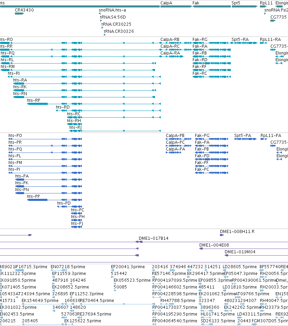Click the CalpA-PB protein label
The width and height of the screenshot is (288, 326).
(175, 136)
